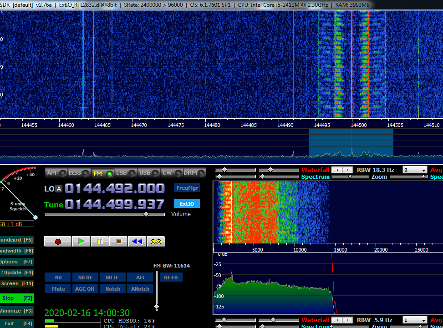
Task: Click the RF+0 gain button
Action: pos(171,278)
